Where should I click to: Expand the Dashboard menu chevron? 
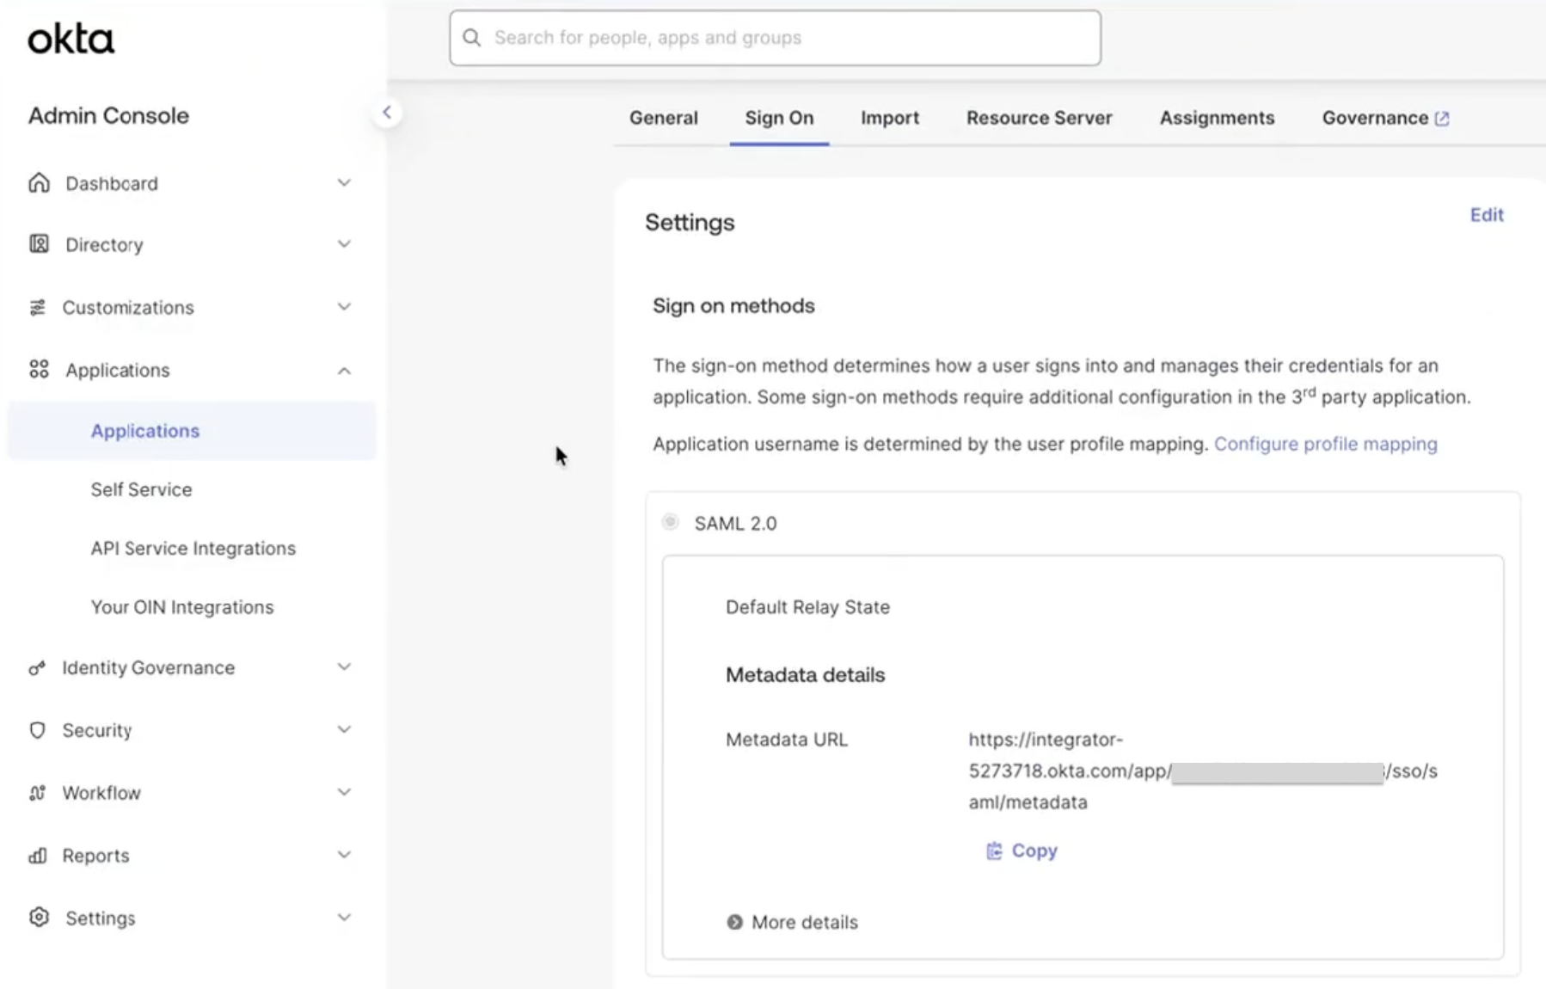(x=344, y=183)
